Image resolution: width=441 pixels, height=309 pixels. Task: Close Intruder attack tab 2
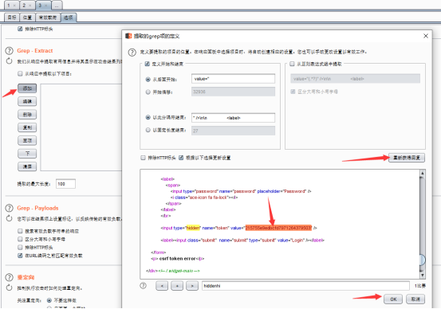[30, 6]
